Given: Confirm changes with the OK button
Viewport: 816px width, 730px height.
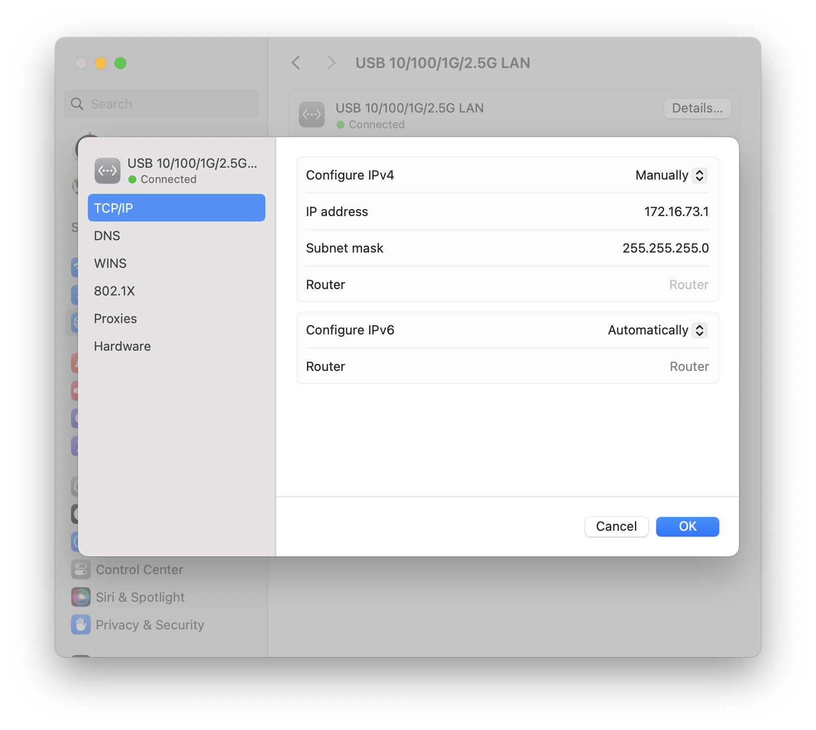Looking at the screenshot, I should coord(687,526).
